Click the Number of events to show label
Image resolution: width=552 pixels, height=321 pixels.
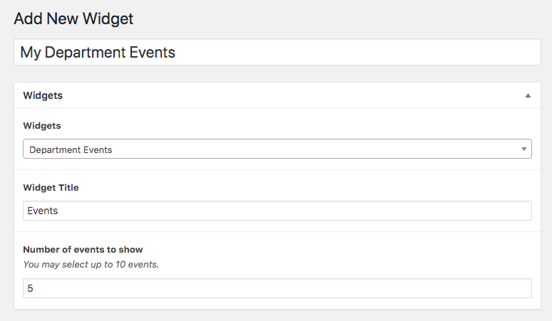(83, 250)
